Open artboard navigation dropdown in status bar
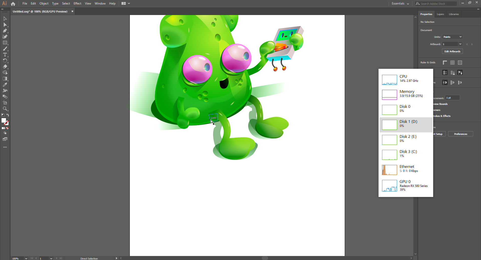481x260 pixels. coord(51,258)
